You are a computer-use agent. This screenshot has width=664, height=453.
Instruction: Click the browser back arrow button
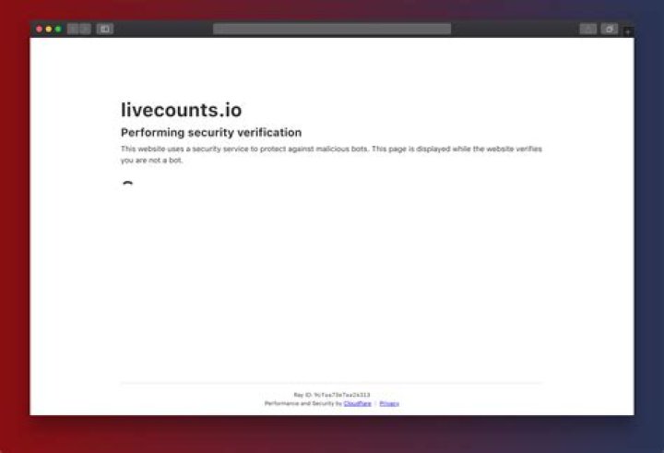pos(74,29)
